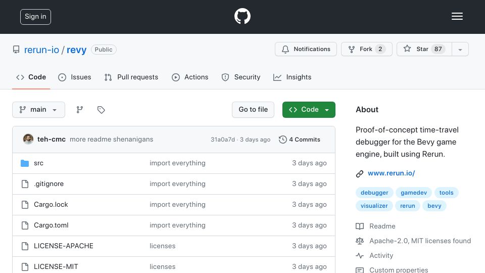This screenshot has height=273, width=485.
Task: Select the tools topic tag
Action: 446,193
